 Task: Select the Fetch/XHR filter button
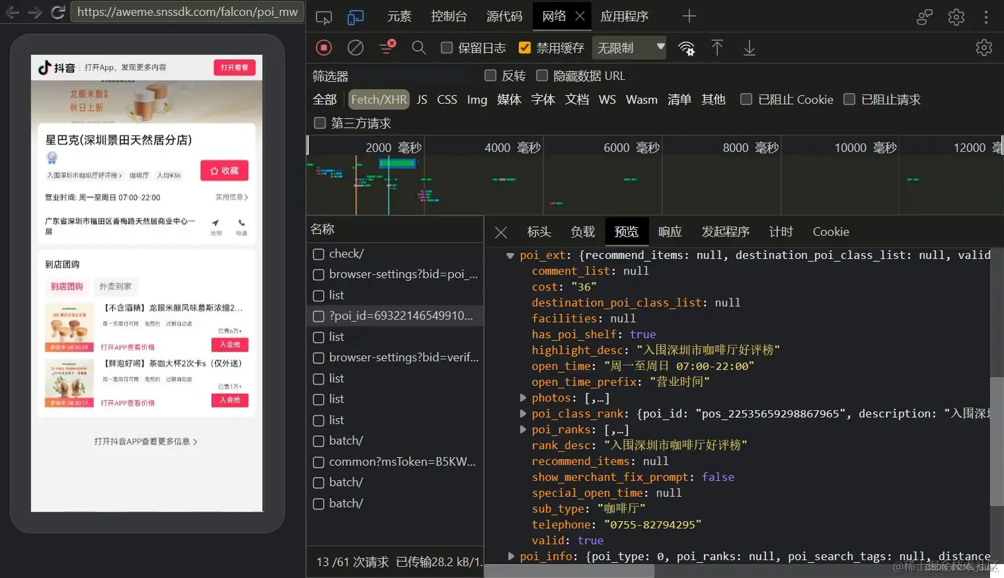[x=379, y=99]
